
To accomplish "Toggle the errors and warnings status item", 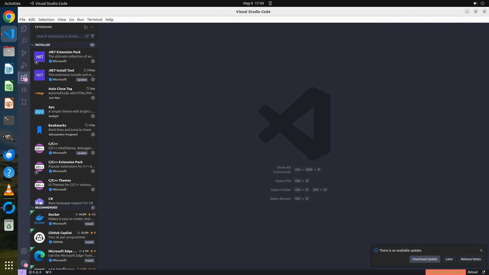I will (35, 272).
